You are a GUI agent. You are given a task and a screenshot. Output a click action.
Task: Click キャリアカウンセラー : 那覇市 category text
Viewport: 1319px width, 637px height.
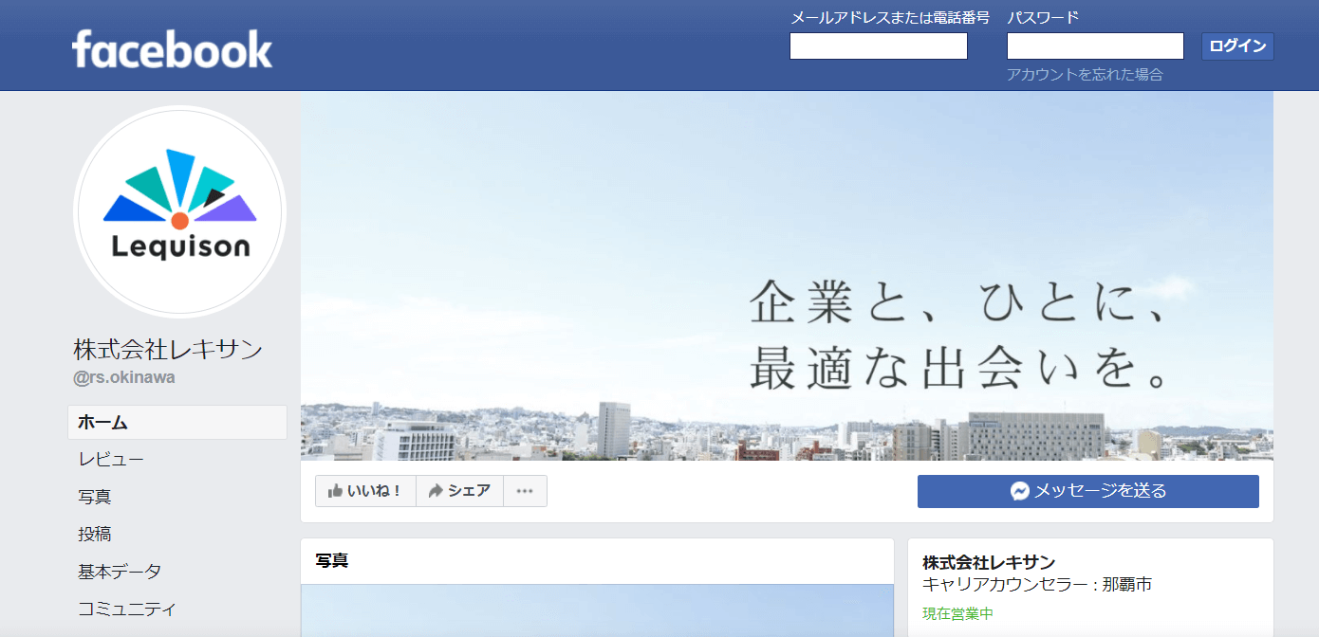click(1037, 585)
